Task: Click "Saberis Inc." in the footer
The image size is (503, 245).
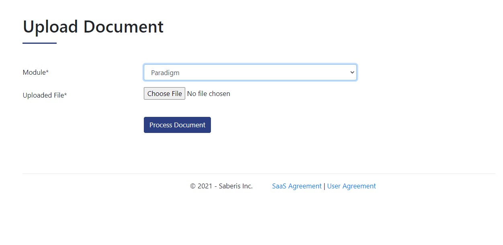Action: (x=236, y=186)
